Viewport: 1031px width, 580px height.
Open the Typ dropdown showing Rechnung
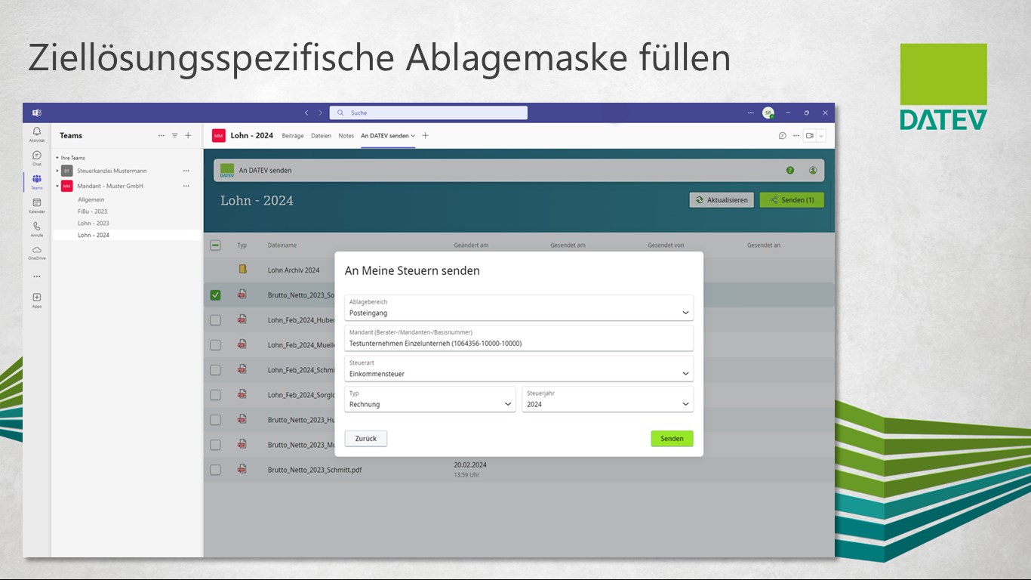pos(430,399)
